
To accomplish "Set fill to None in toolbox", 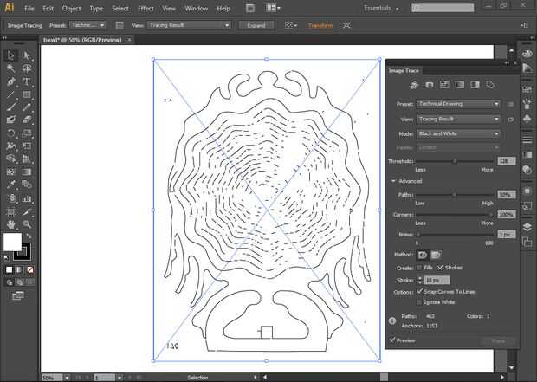I will [x=30, y=269].
